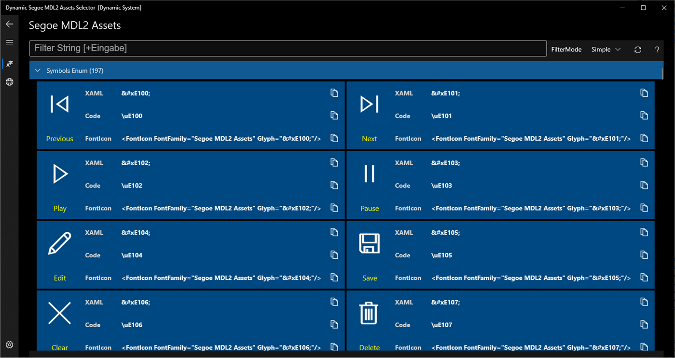Select the 'Next' symbol name label
The width and height of the screenshot is (675, 358).
pos(369,139)
